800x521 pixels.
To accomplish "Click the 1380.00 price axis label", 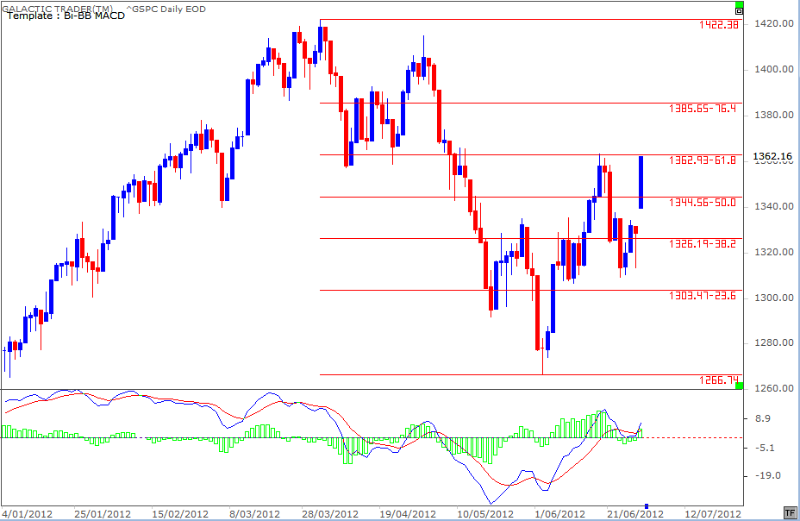I will coord(774,116).
